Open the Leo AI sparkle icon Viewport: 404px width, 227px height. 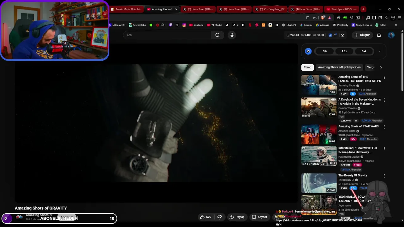click(x=387, y=18)
